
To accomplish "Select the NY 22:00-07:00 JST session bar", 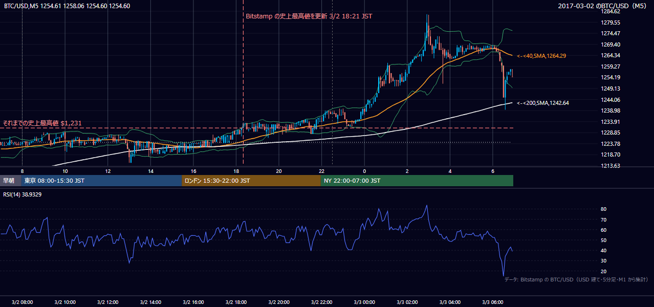I will [417, 181].
